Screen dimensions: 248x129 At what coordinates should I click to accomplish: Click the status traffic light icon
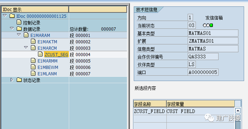click(208, 25)
